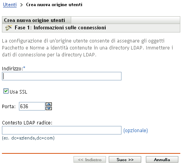Viewport: 183px width, 165px height.
Task: Click the Contesto LDAP radice label
Action: point(27,122)
